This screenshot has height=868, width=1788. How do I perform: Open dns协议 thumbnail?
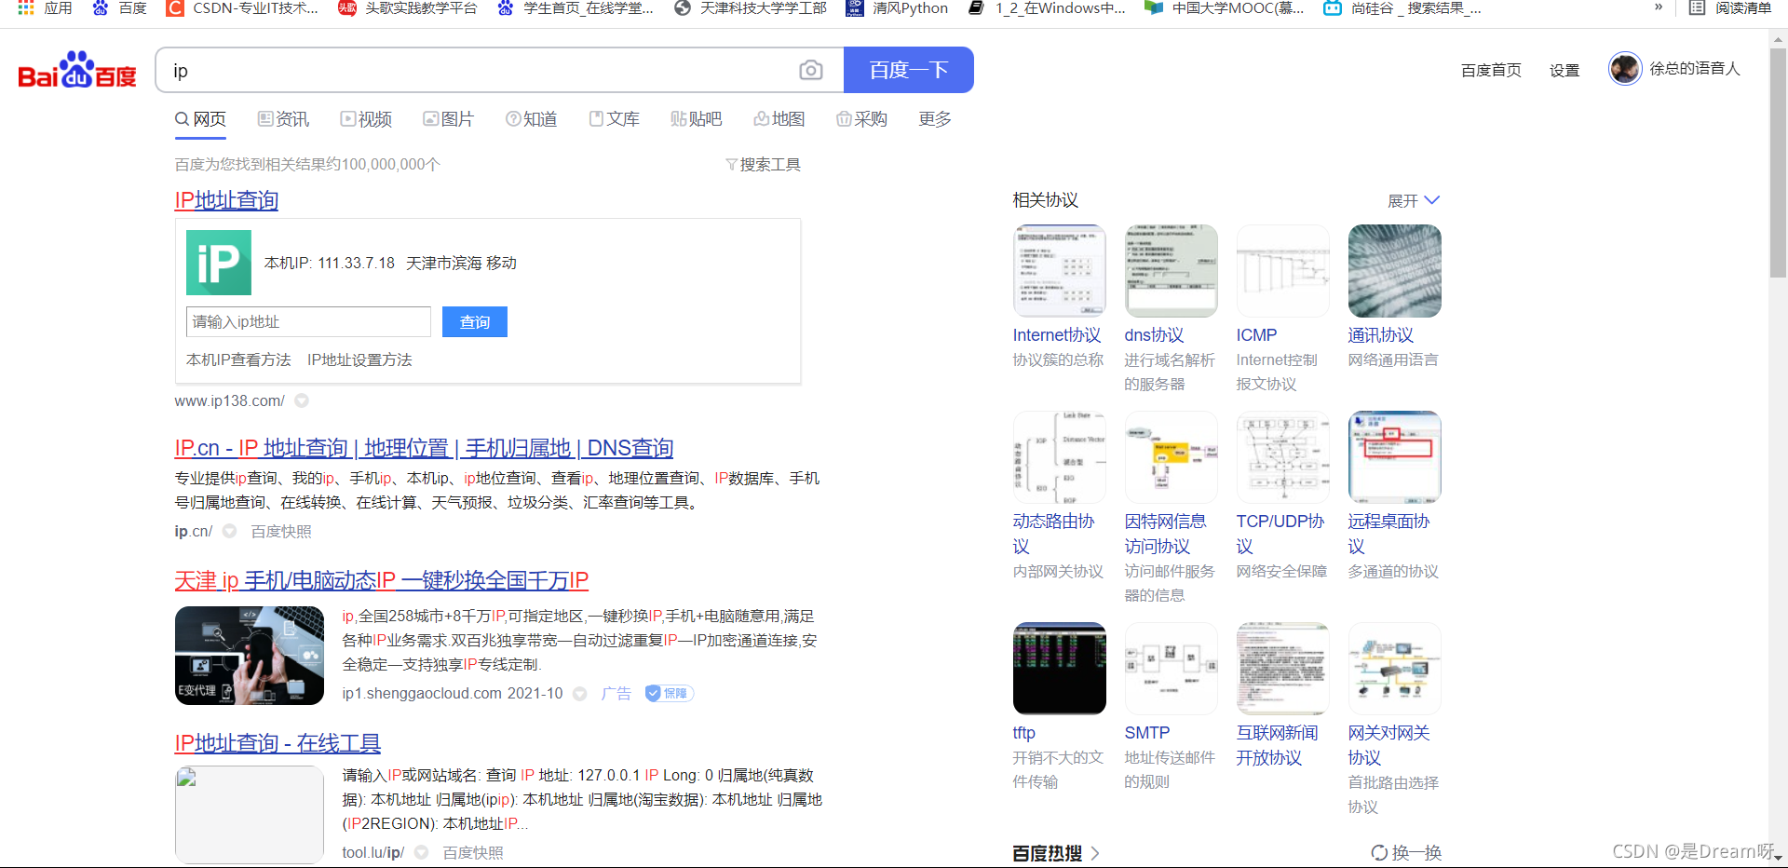(1172, 271)
